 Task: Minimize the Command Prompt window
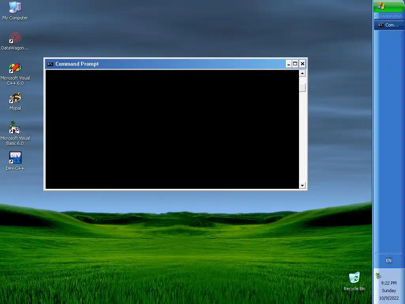pos(289,64)
